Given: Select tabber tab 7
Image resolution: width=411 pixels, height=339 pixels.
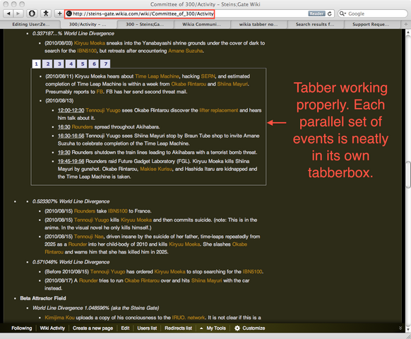Looking at the screenshot, I should pyautogui.click(x=106, y=64).
